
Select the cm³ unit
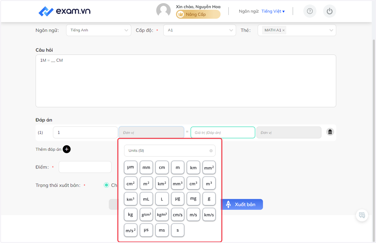tap(193, 183)
